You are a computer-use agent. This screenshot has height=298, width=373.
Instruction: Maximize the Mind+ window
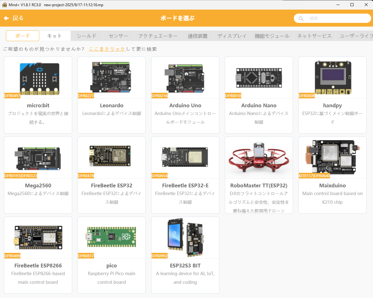pyautogui.click(x=352, y=5)
